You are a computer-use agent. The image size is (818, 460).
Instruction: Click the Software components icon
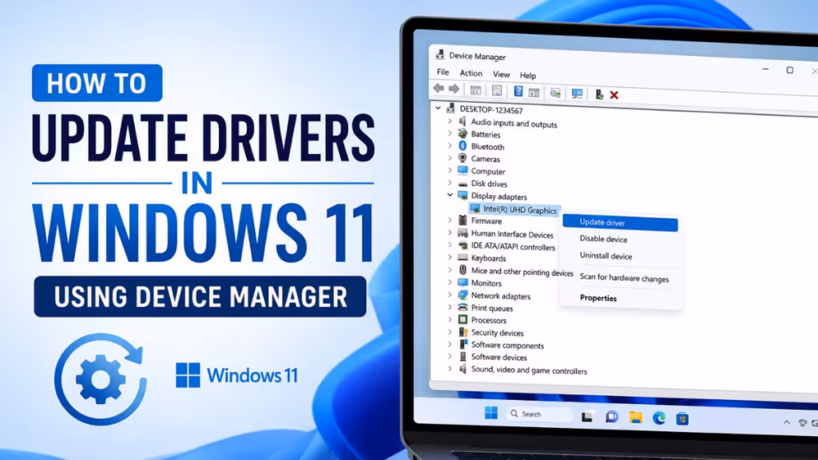[x=463, y=344]
